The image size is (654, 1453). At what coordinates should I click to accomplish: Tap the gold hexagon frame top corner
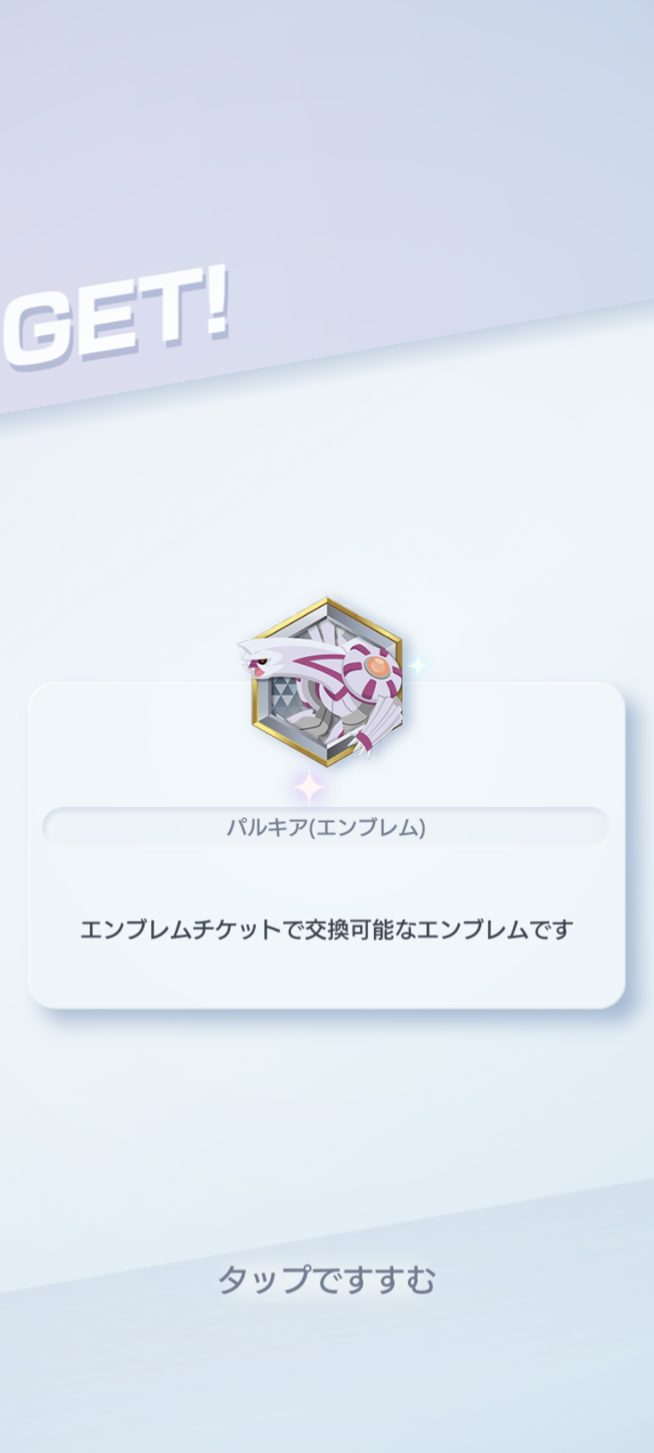(327, 601)
